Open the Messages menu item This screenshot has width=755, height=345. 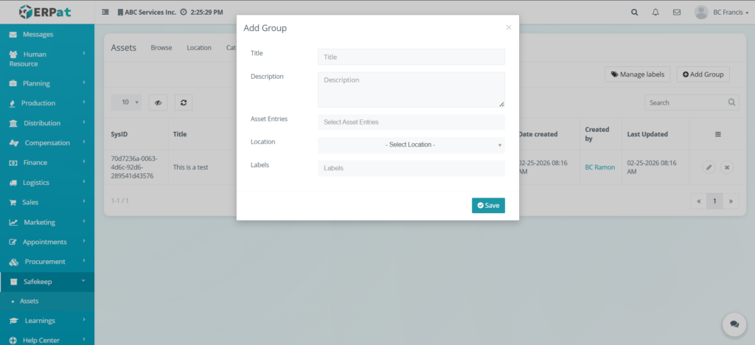click(x=47, y=35)
